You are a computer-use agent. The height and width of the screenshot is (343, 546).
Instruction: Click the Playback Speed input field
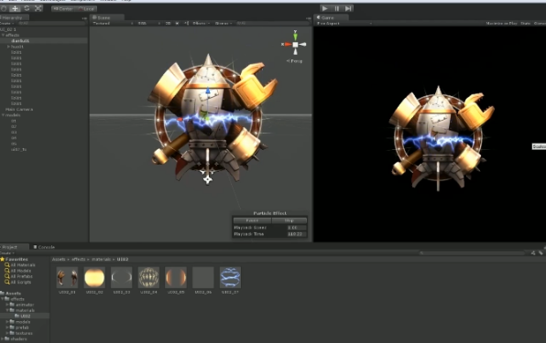(x=297, y=228)
